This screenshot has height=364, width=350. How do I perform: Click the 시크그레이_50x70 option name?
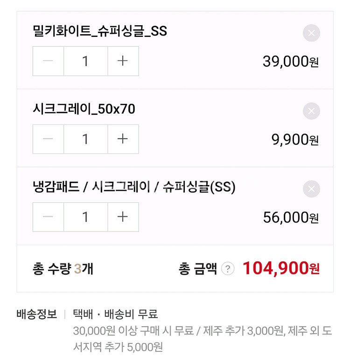click(x=84, y=109)
